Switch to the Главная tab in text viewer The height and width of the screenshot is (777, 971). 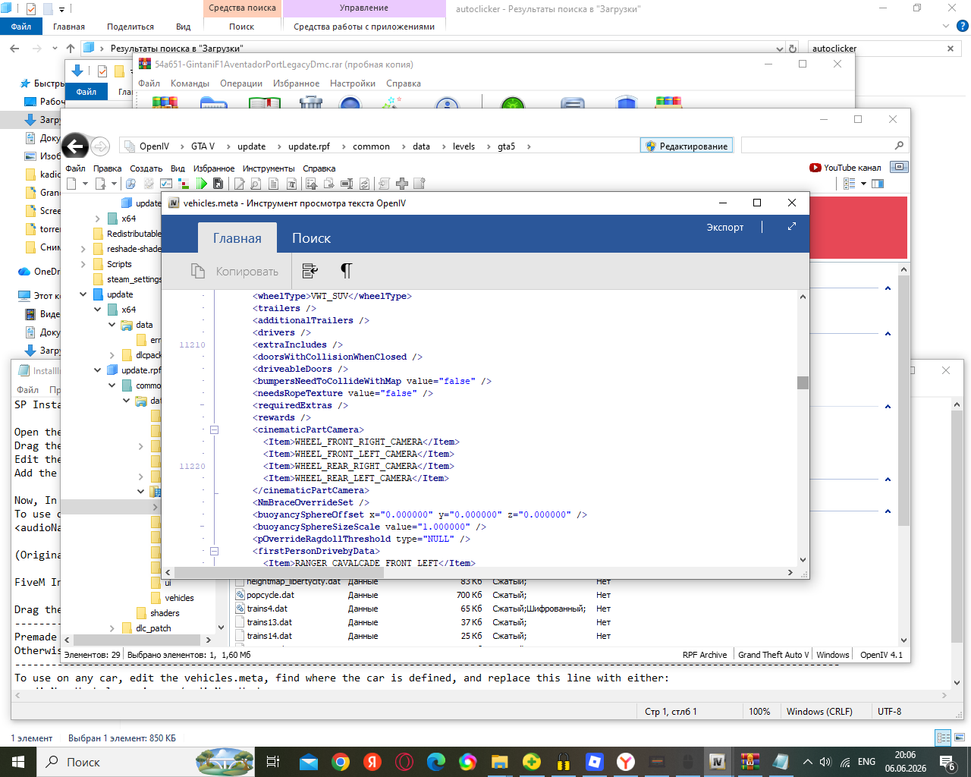237,238
